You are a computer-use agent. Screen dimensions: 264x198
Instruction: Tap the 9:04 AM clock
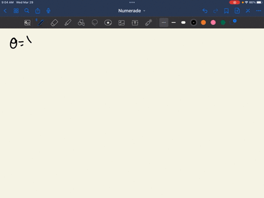coord(8,2)
